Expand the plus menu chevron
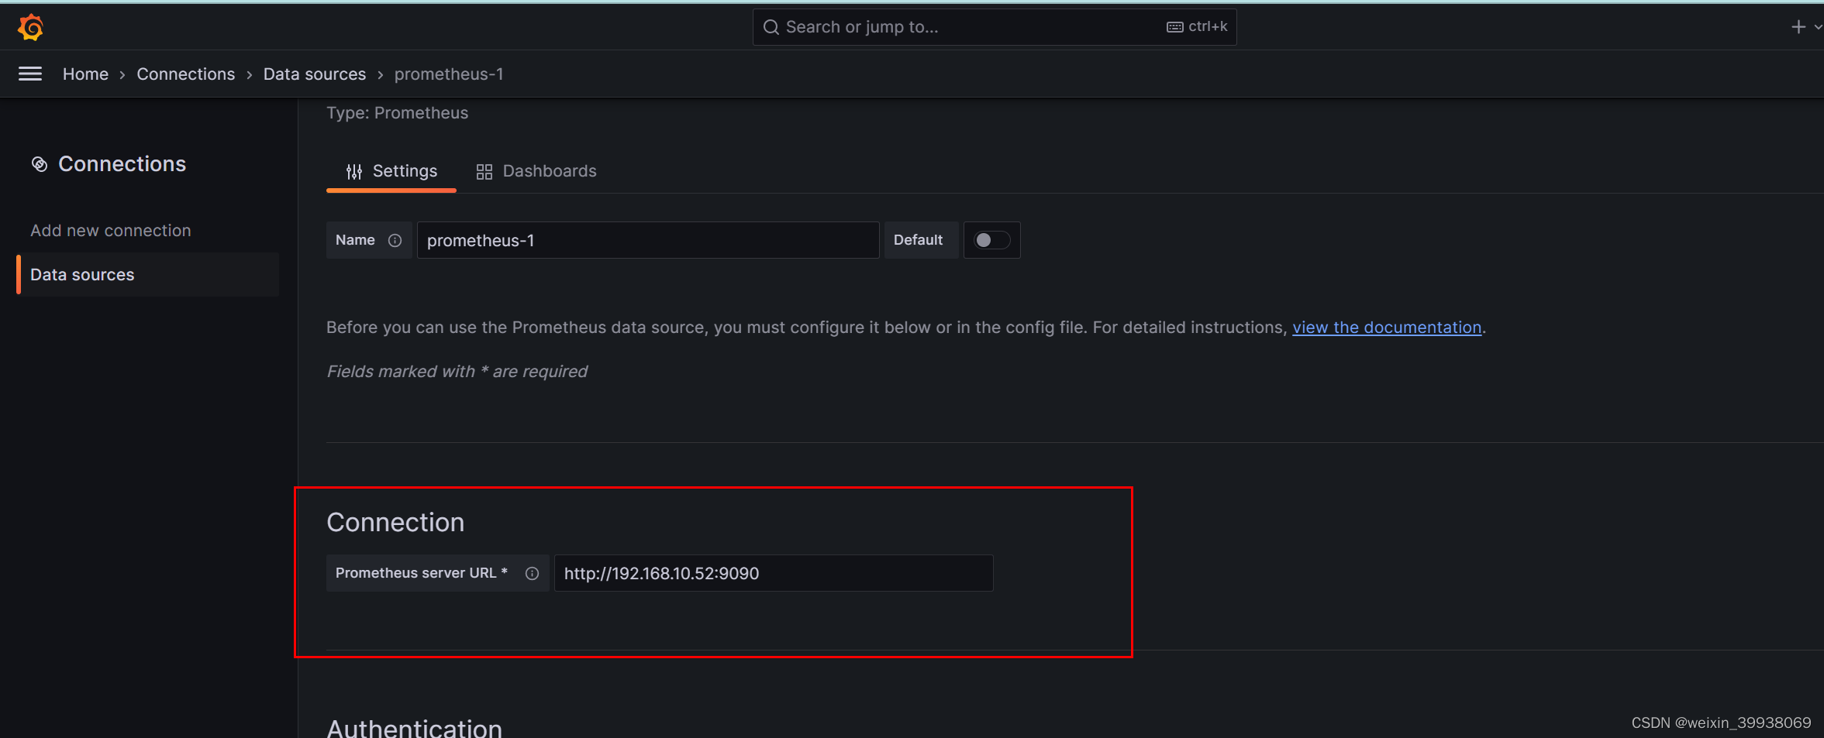Image resolution: width=1824 pixels, height=738 pixels. tap(1818, 27)
